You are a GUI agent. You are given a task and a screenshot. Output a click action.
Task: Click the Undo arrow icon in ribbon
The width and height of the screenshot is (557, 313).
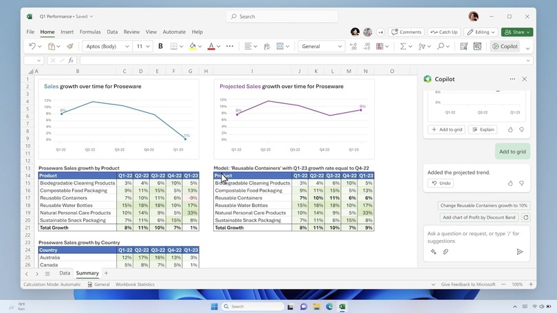click(x=32, y=46)
